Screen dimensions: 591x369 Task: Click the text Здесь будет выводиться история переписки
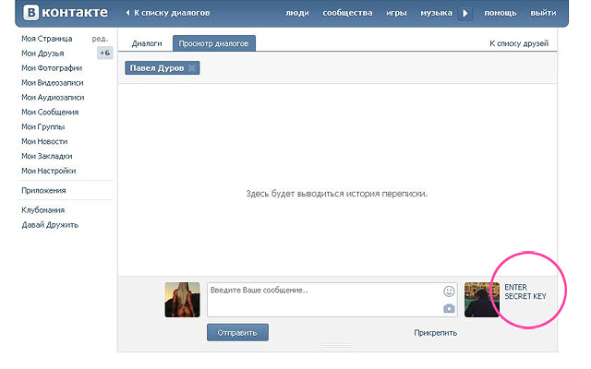coord(336,194)
